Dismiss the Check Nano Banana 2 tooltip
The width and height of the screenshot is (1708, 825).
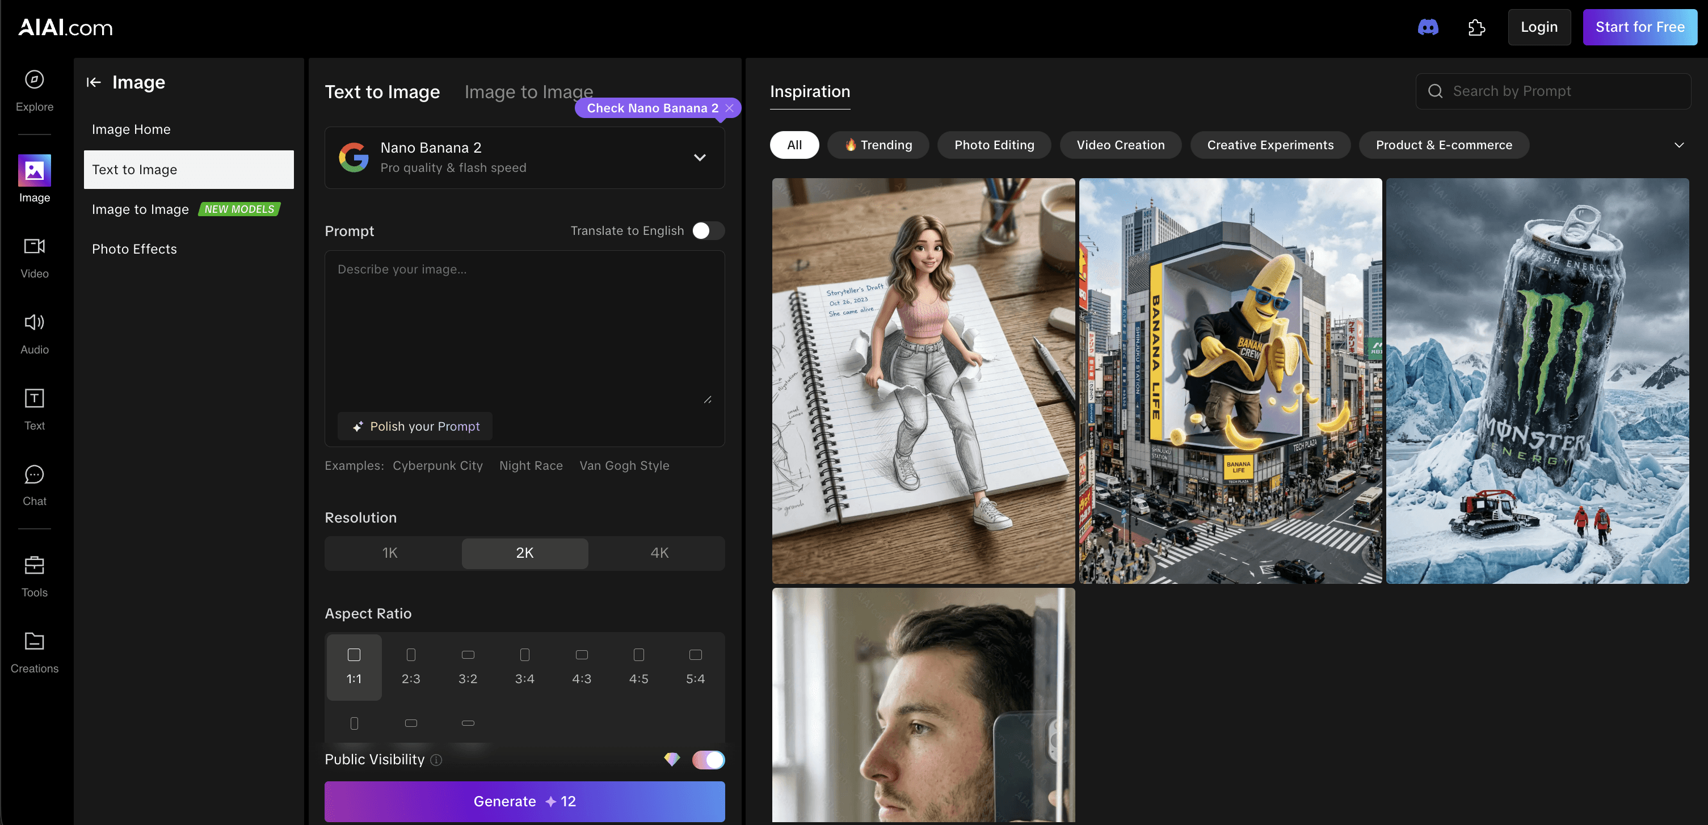729,108
